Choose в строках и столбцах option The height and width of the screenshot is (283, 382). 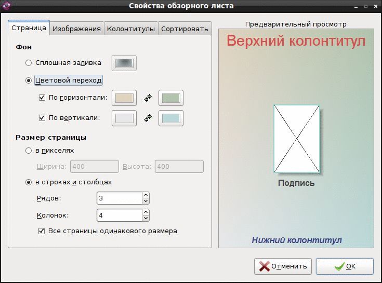point(29,182)
